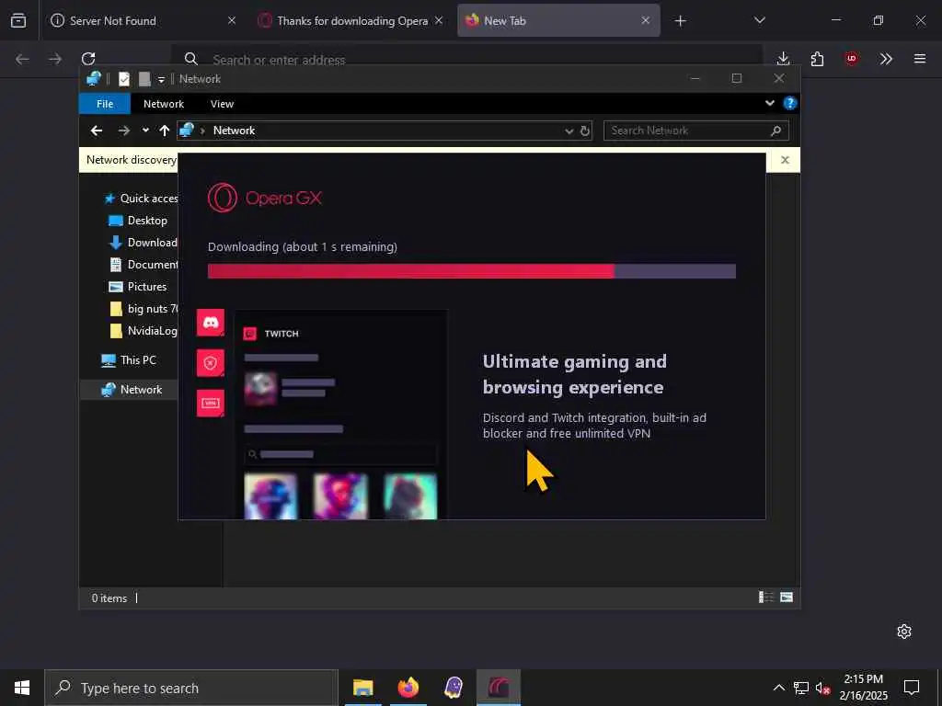Image resolution: width=942 pixels, height=706 pixels.
Task: Close the Server Not Found tab
Action: pyautogui.click(x=232, y=20)
